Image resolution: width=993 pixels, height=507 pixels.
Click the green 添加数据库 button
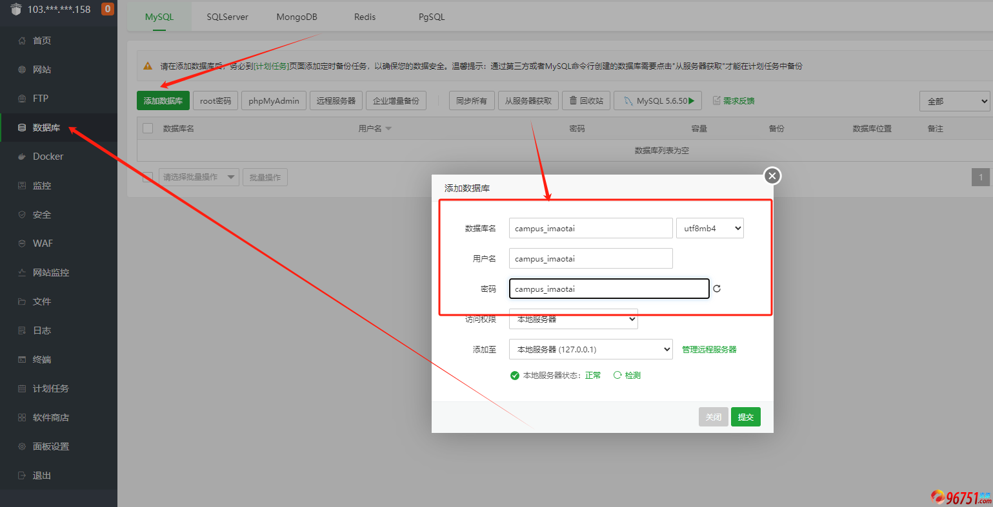point(163,100)
